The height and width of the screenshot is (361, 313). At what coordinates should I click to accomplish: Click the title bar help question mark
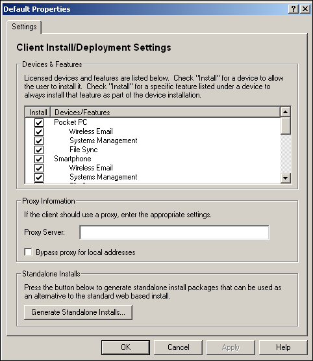click(294, 9)
